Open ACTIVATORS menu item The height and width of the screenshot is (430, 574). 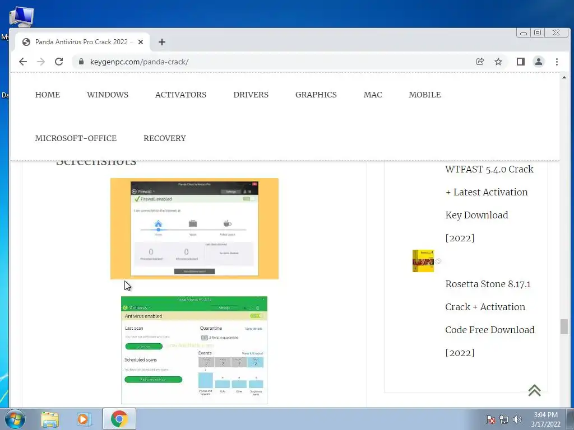click(x=181, y=95)
